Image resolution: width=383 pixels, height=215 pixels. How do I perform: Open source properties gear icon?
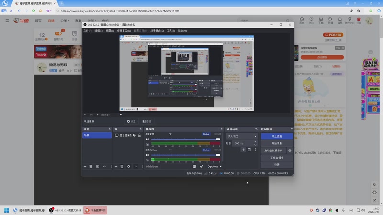click(x=129, y=166)
